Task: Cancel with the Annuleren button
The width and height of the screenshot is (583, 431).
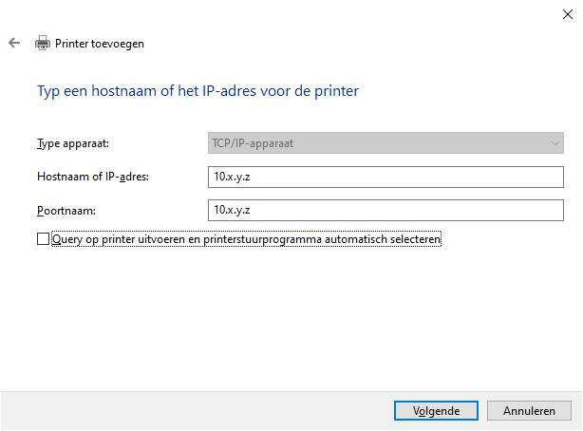Action: coord(529,411)
